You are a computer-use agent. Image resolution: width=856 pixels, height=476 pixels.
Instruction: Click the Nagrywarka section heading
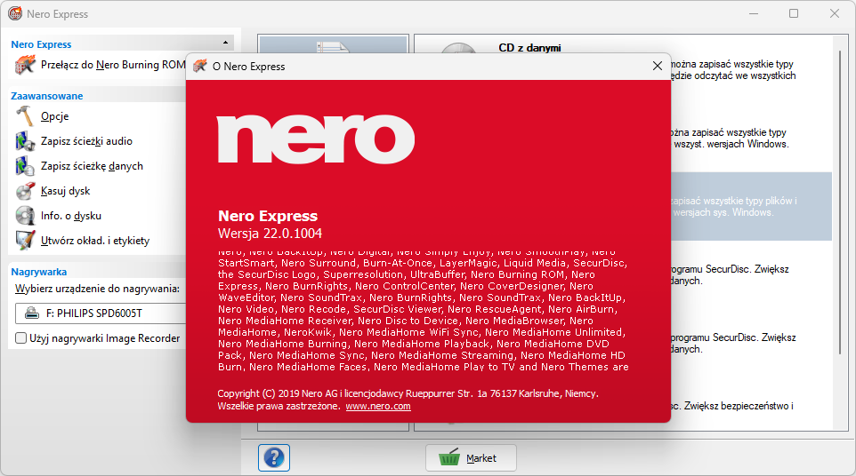39,272
